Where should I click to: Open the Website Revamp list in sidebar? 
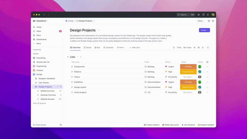click(x=47, y=99)
